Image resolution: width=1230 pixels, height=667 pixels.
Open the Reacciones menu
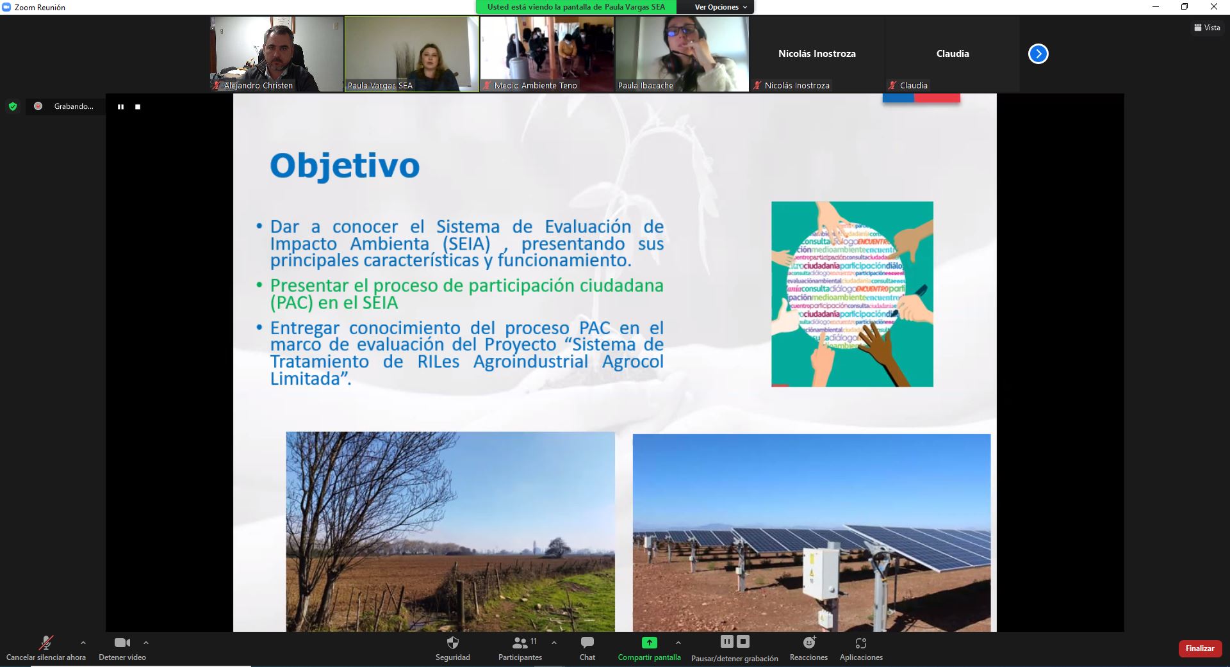[x=808, y=643]
